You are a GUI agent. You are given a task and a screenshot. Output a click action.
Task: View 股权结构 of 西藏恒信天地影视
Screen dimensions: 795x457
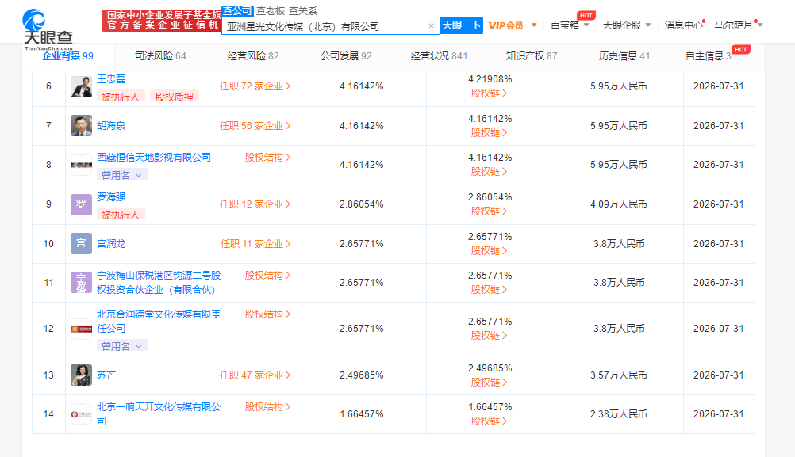(x=267, y=158)
